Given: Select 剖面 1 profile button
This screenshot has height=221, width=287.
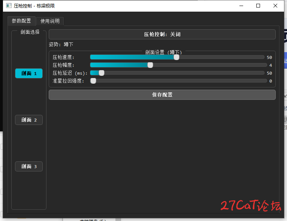Looking at the screenshot, I should click(29, 73).
